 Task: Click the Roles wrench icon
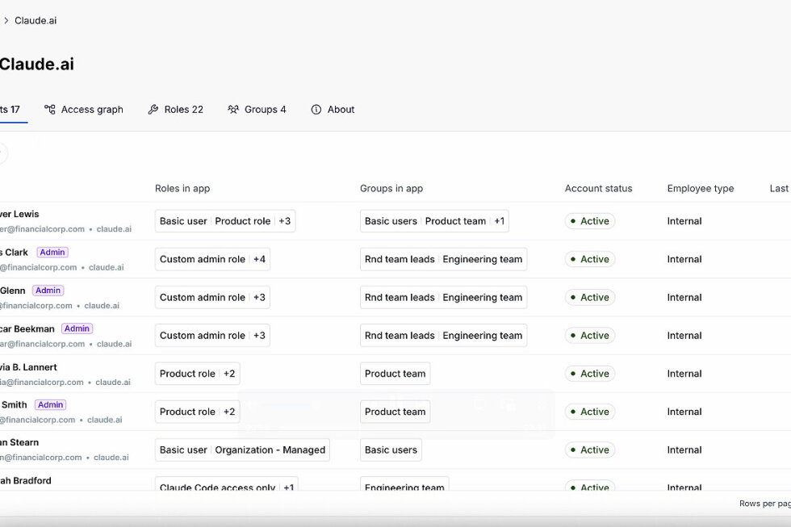point(153,110)
